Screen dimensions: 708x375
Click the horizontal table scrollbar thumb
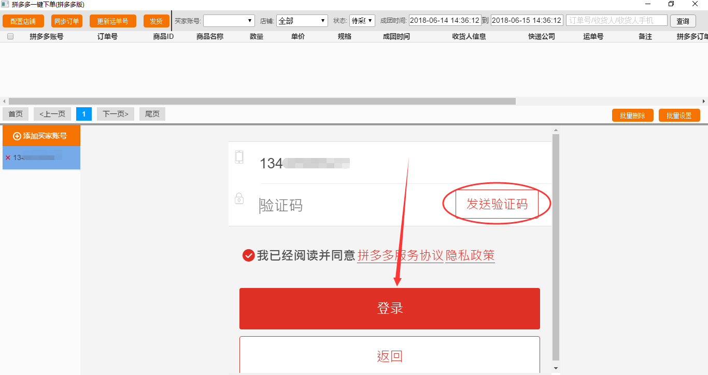[x=262, y=101]
